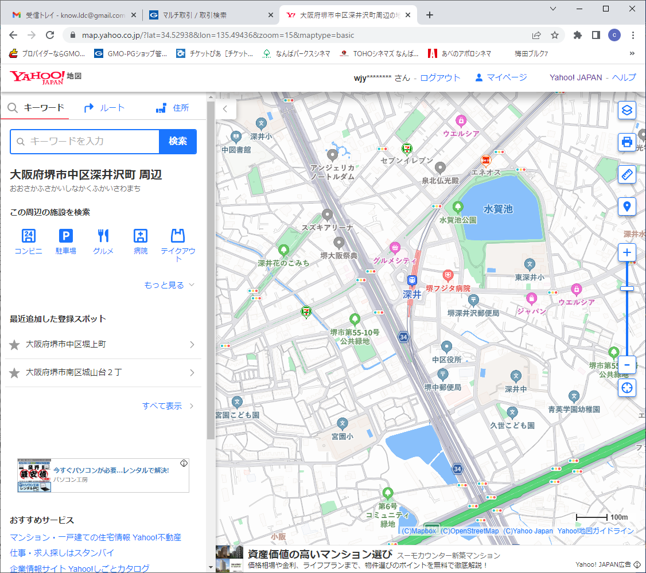
Task: Open the map layers selector icon
Action: (x=627, y=110)
